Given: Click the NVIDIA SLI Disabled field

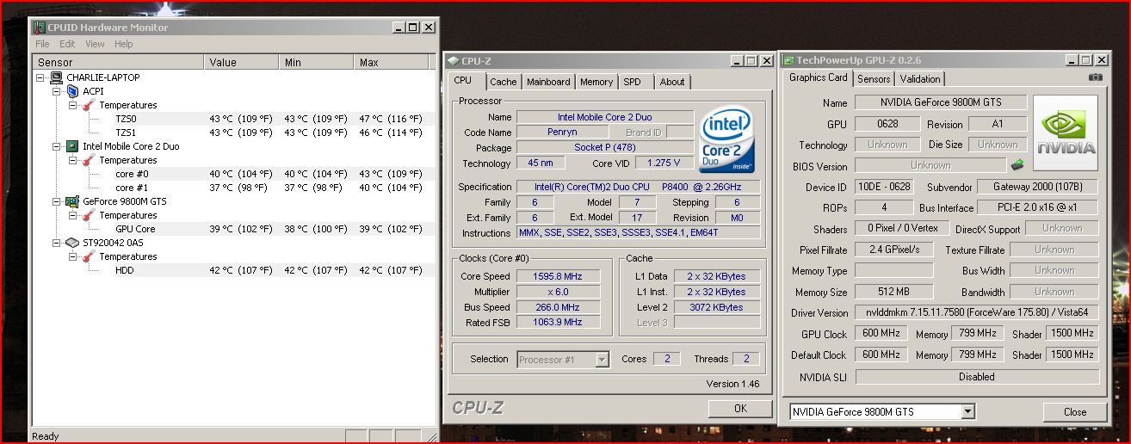Looking at the screenshot, I should pos(977,377).
